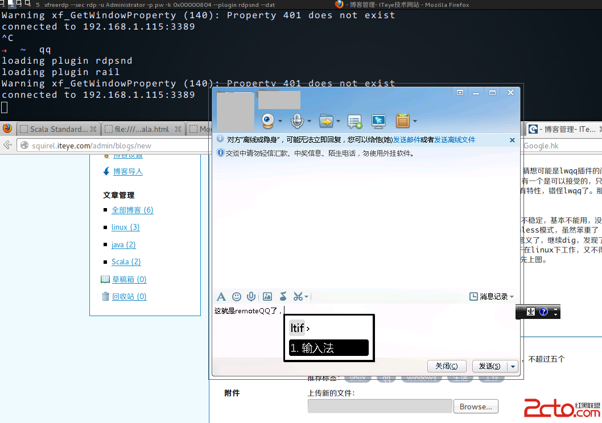Open input method help question icon
The width and height of the screenshot is (602, 423).
coord(543,312)
